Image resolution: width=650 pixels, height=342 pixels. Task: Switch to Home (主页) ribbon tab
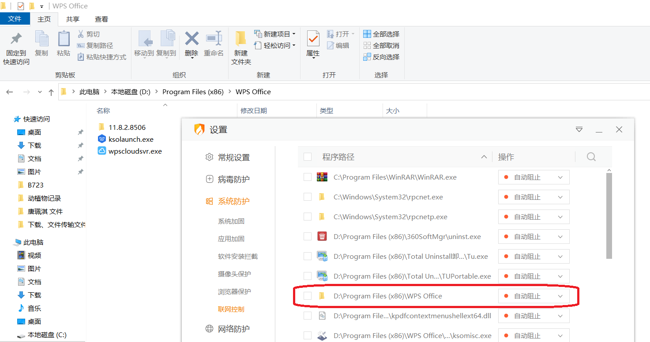(44, 19)
